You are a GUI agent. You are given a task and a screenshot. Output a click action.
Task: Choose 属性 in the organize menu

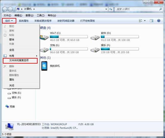click(x=12, y=80)
